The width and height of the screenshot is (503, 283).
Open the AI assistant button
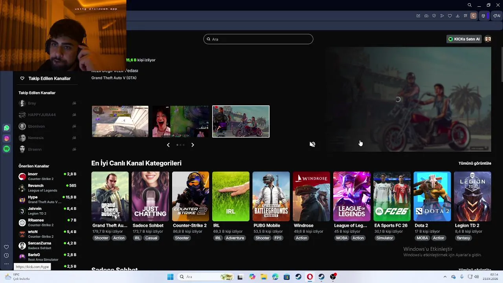497,16
